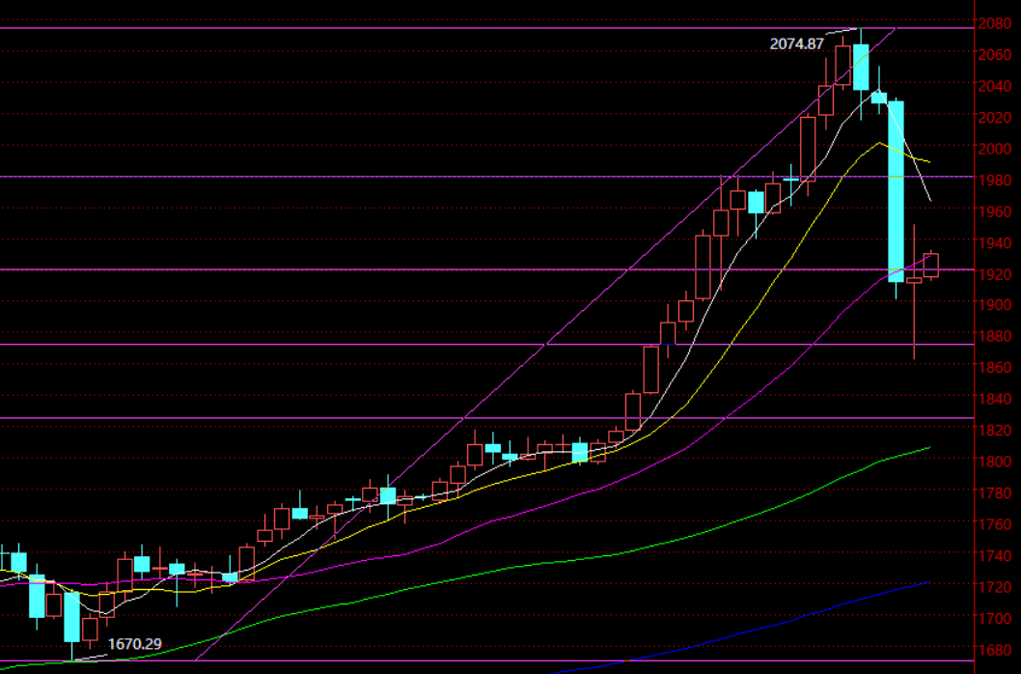Click the 2074.87 high price label
1021x674 pixels.
pos(796,44)
